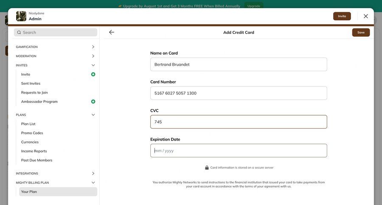
Task: Close the Admin panel with the X icon
Action: pos(366,16)
